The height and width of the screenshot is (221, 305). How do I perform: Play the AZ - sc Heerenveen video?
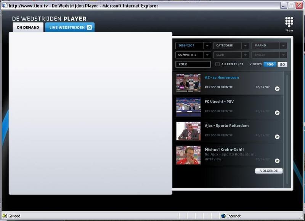277,89
